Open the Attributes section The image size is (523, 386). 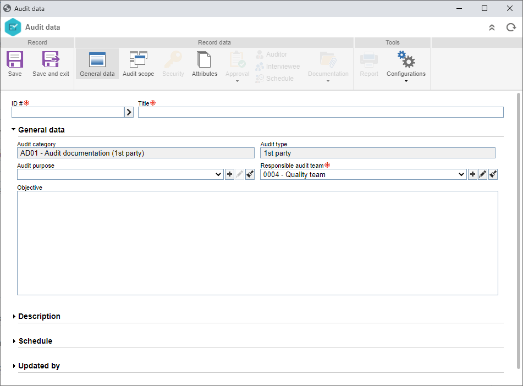[205, 64]
